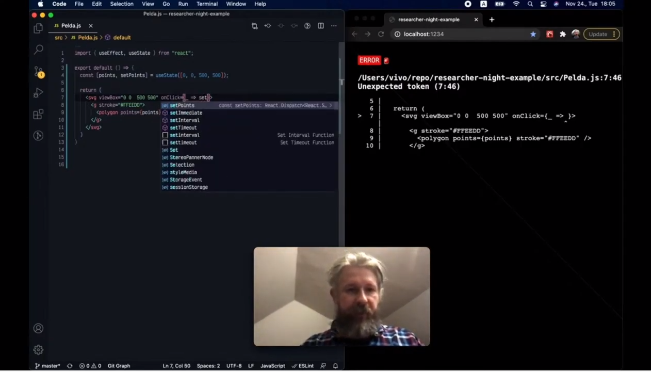Viewport: 651px width, 372px height.
Task: Click the Chrome Update button
Action: click(x=598, y=34)
